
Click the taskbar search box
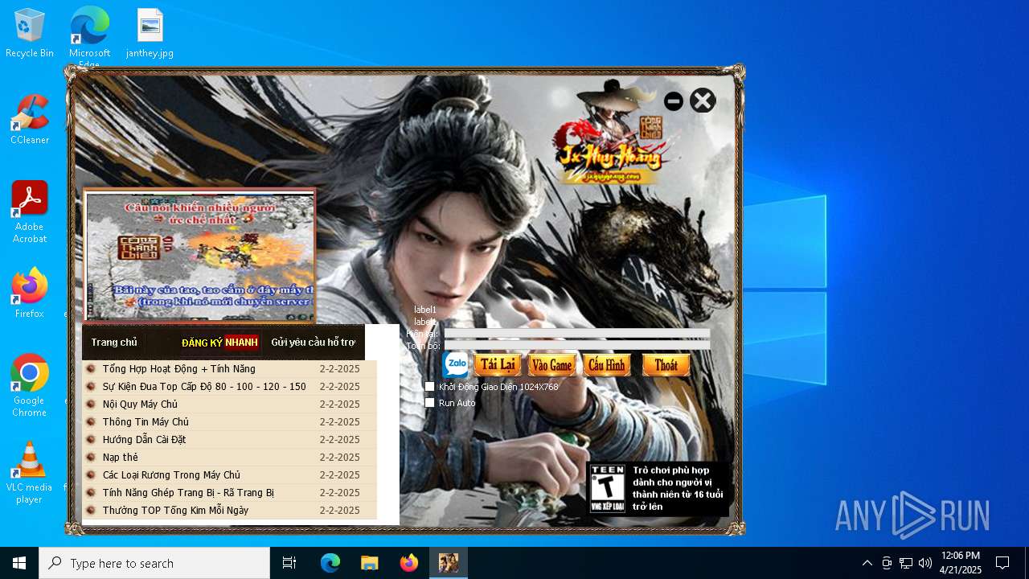(154, 563)
